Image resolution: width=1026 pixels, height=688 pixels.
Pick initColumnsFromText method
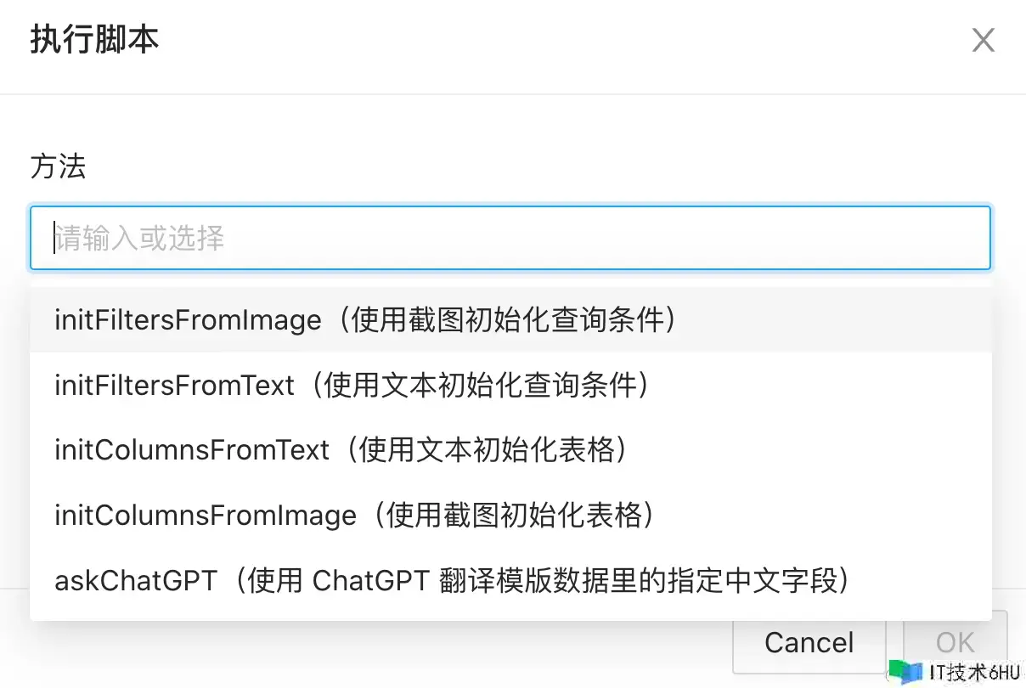(510, 450)
